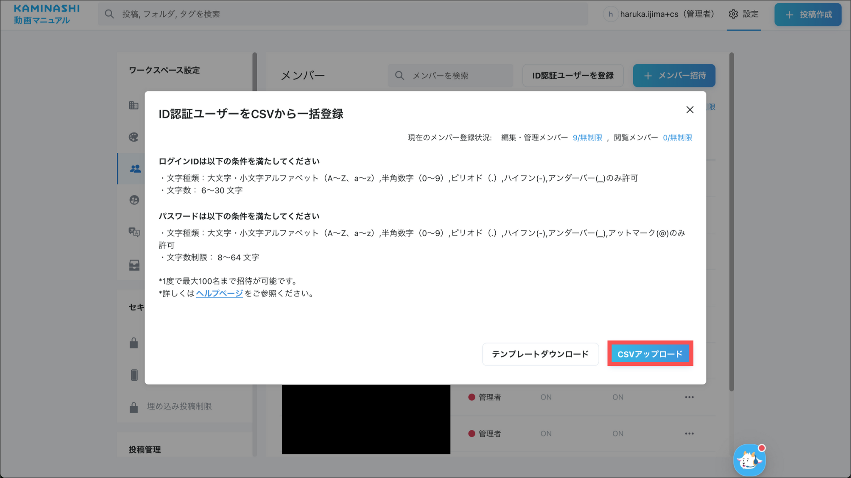
Task: Open the haruka.ijima+cs account menu
Action: (660, 14)
